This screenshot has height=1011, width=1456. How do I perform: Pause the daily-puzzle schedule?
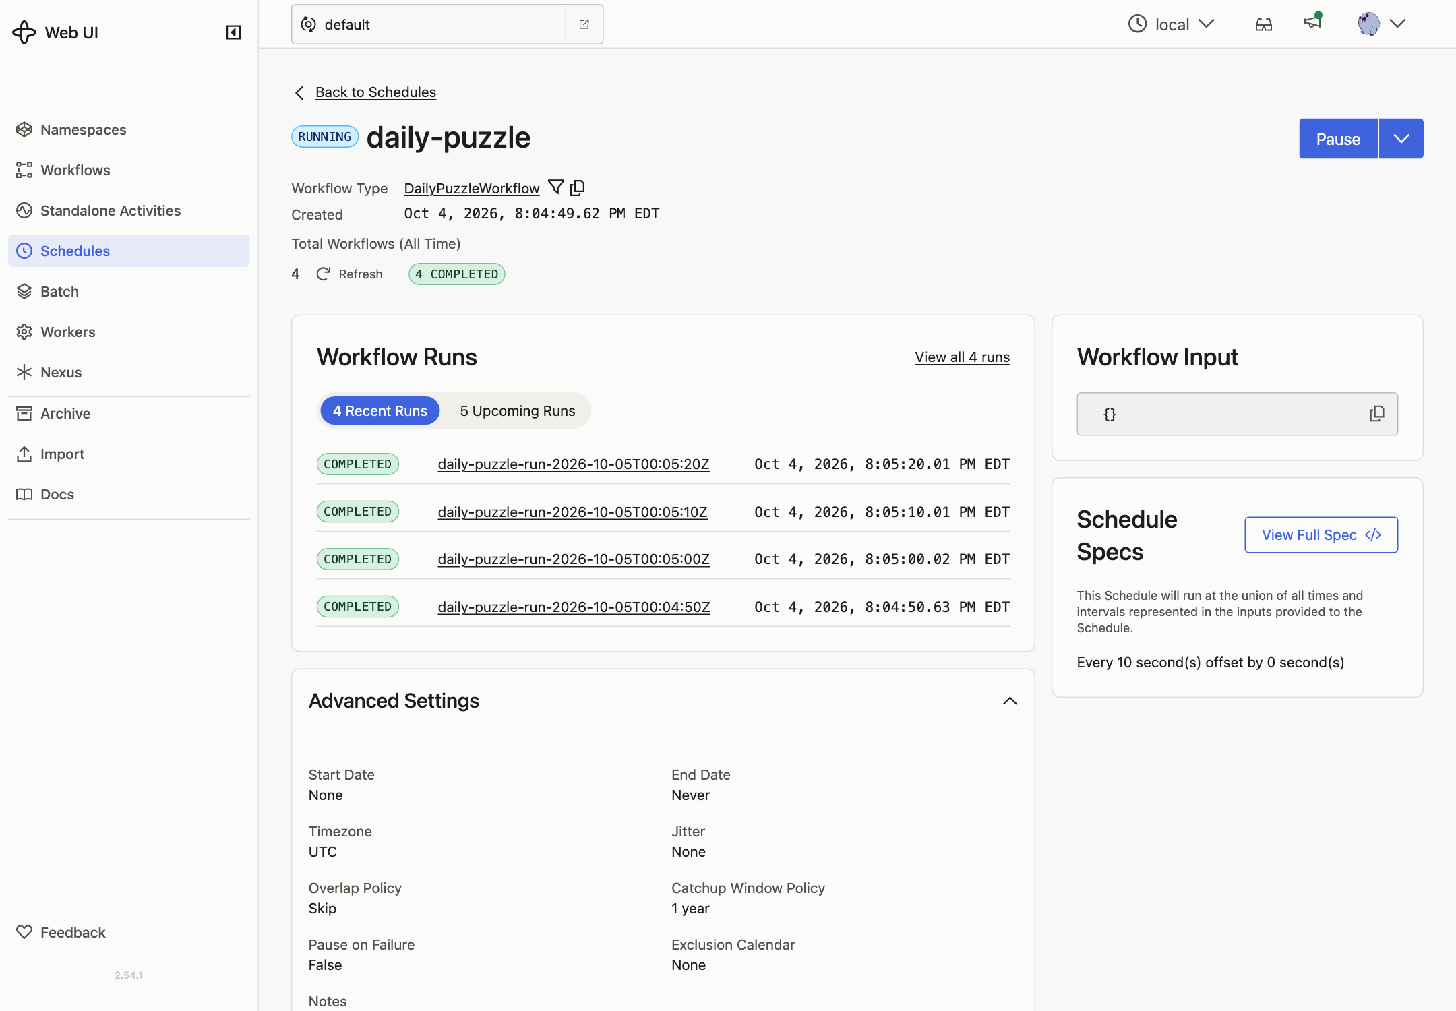pyautogui.click(x=1338, y=139)
